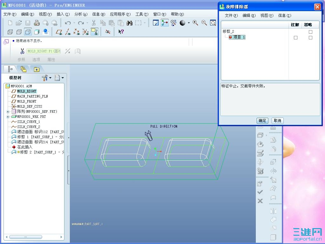Image resolution: width=325 pixels, height=244 pixels.
Task: Toggle annotation element display
Action: click(x=95, y=32)
